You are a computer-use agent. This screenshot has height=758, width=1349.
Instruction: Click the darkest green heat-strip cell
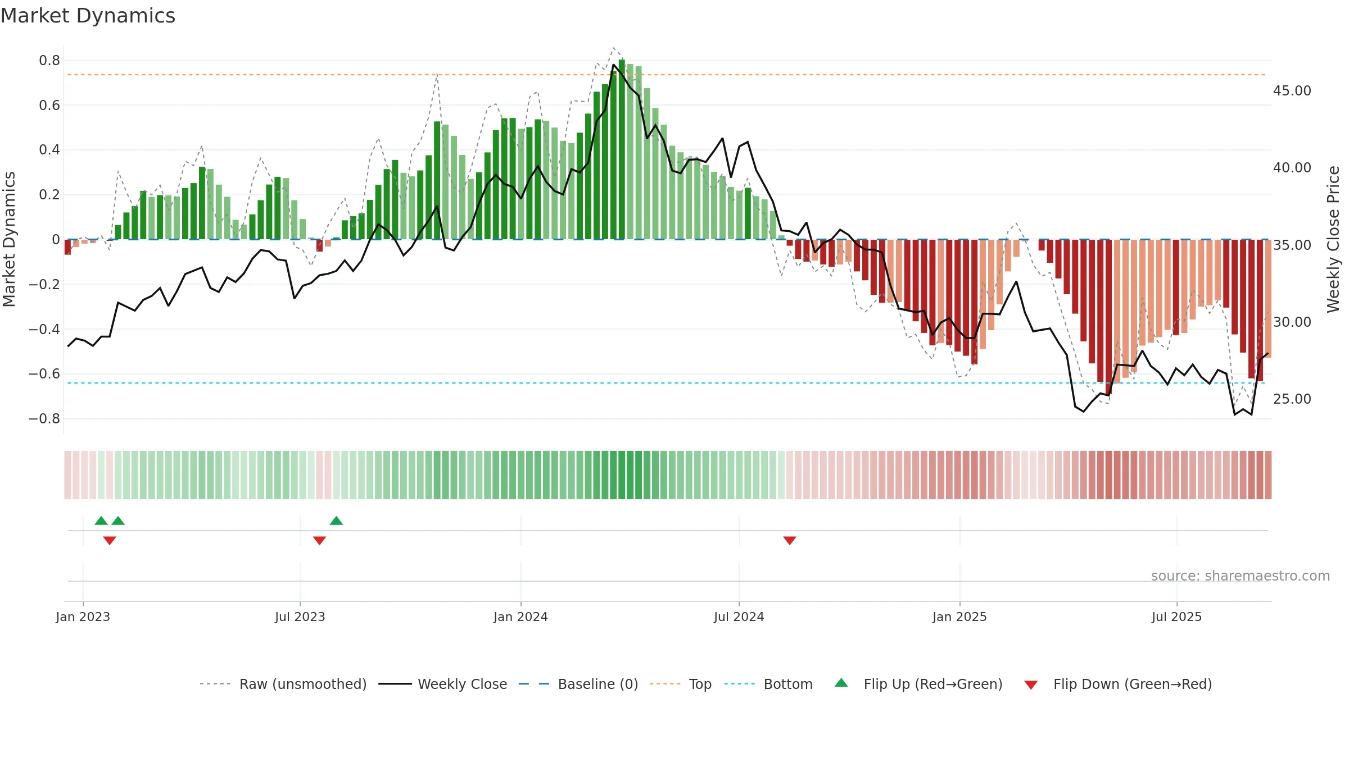[x=622, y=475]
